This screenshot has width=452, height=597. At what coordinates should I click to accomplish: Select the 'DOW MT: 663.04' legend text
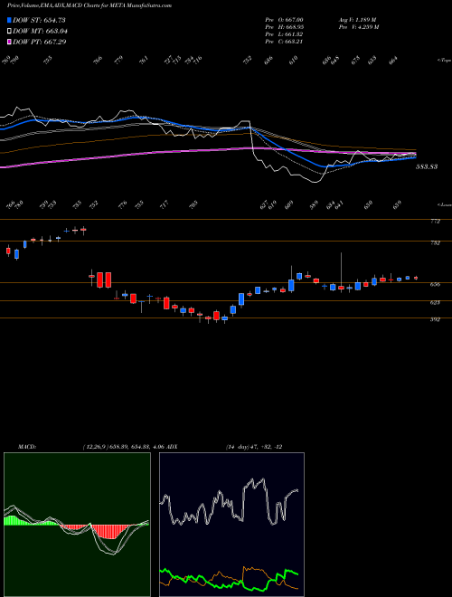[x=41, y=32]
